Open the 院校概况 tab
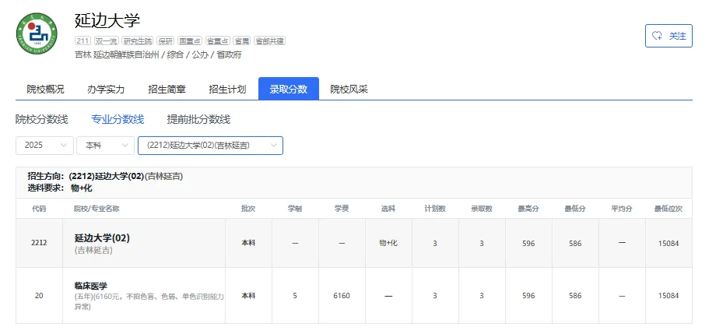The height and width of the screenshot is (334, 723). click(x=45, y=89)
